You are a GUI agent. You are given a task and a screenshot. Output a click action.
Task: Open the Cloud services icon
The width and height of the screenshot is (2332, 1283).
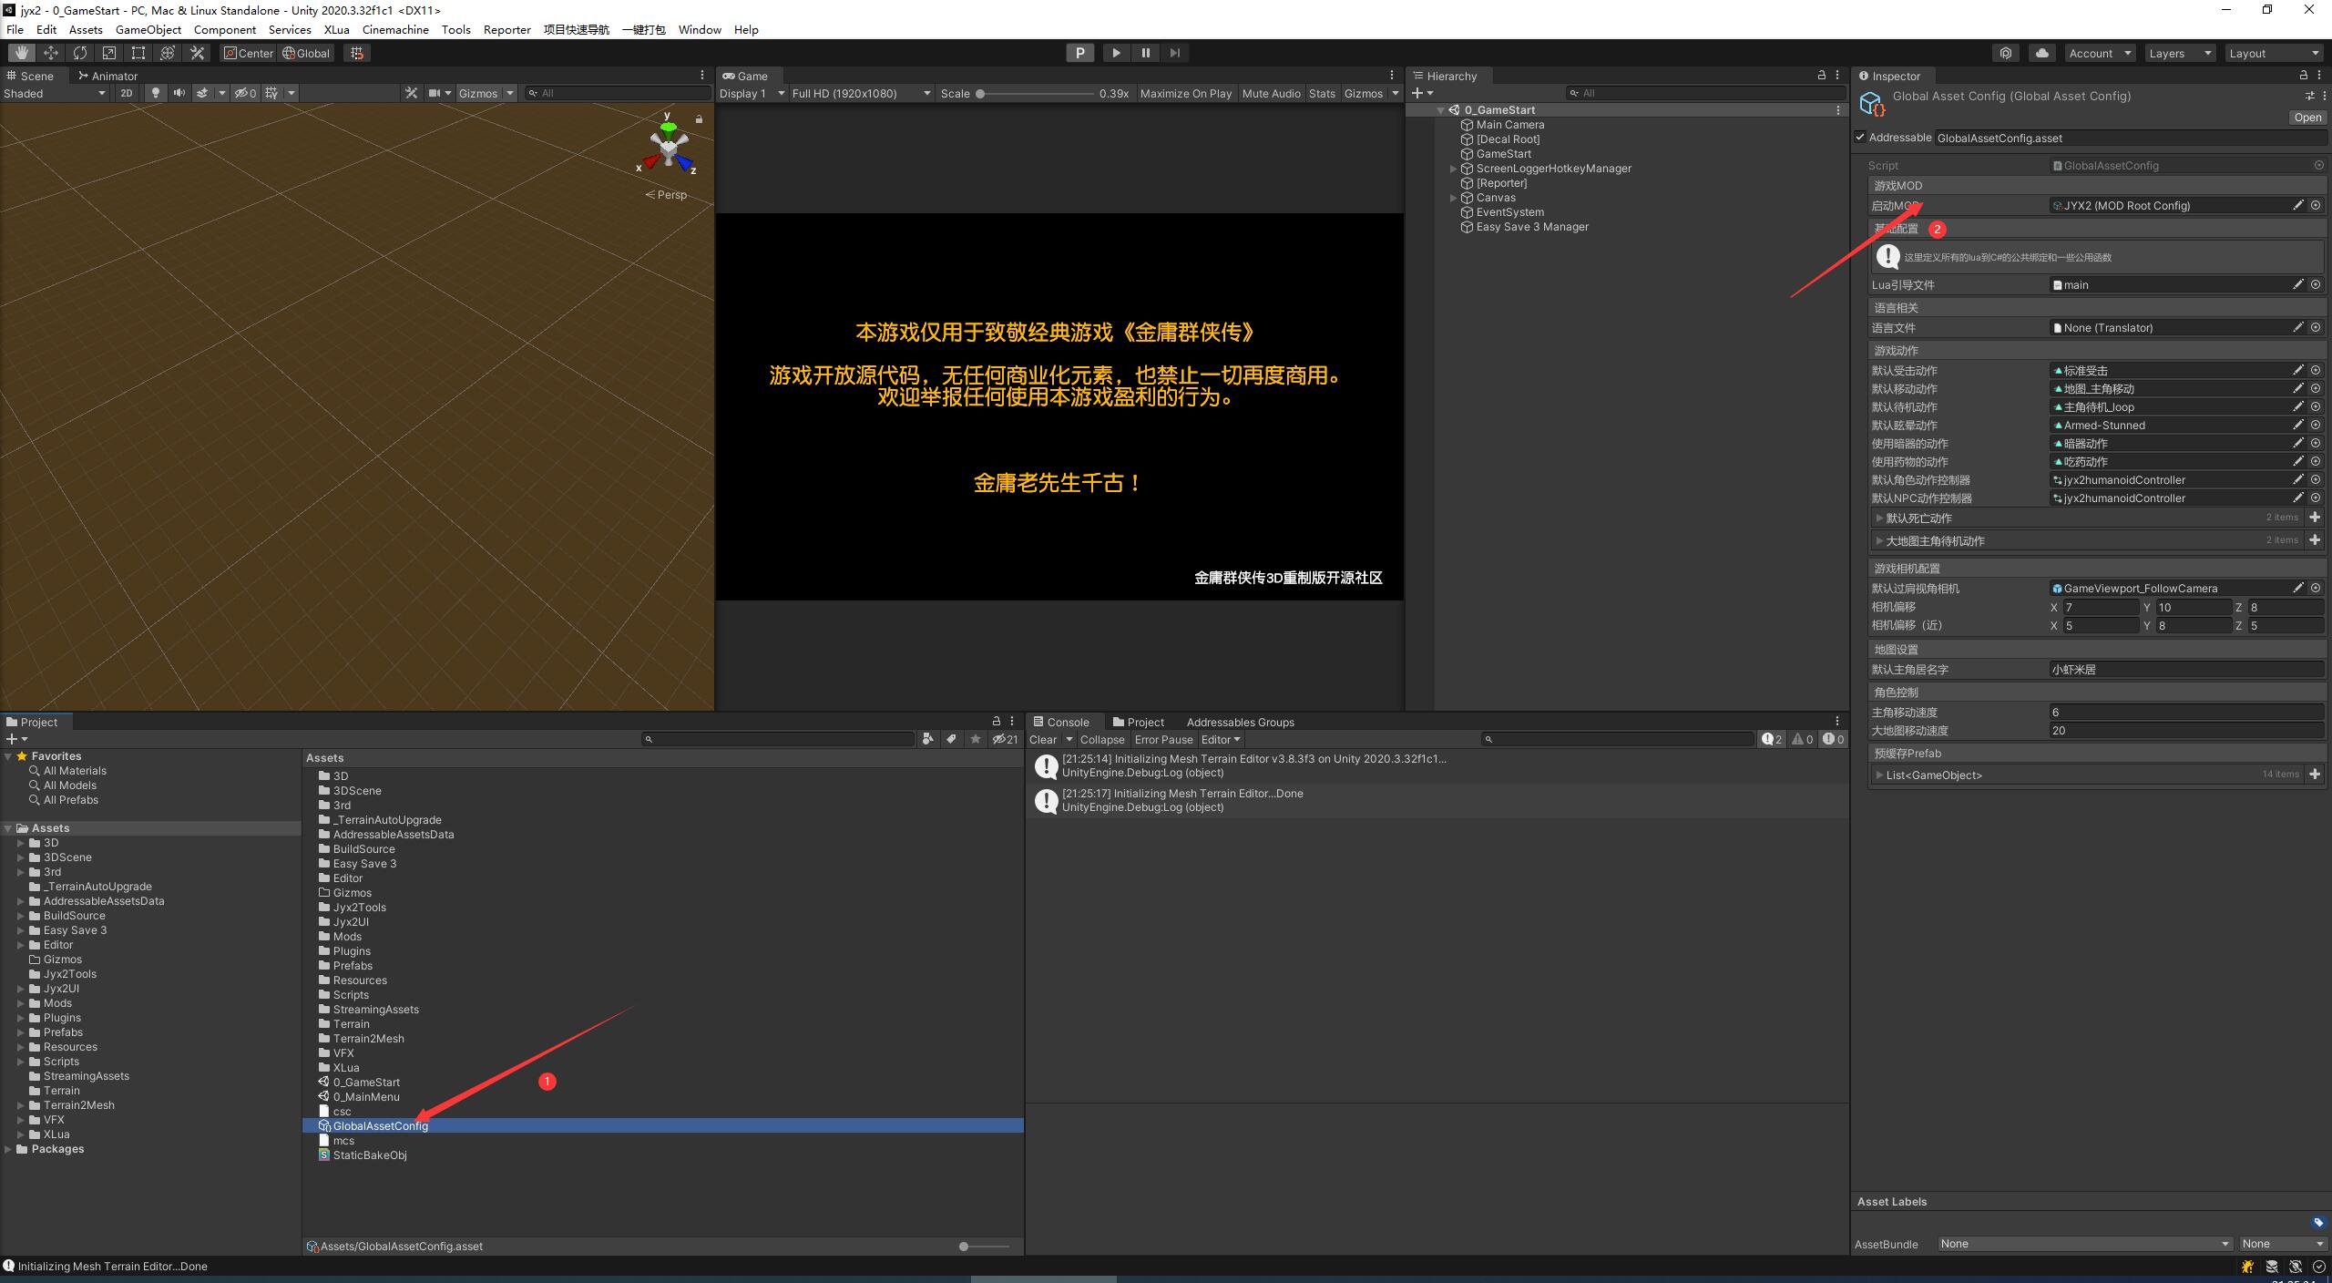coord(2042,53)
